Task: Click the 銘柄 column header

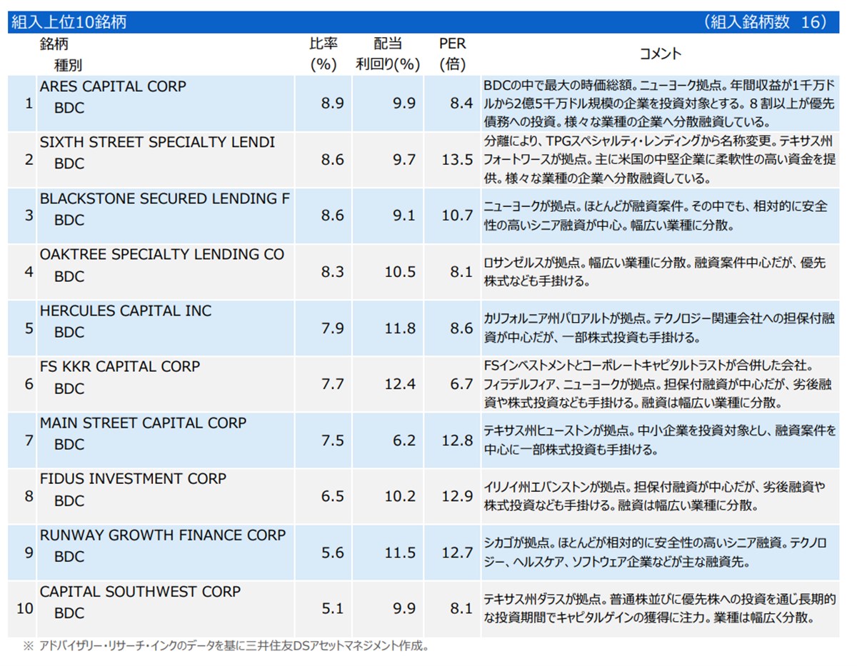Action: pyautogui.click(x=54, y=44)
